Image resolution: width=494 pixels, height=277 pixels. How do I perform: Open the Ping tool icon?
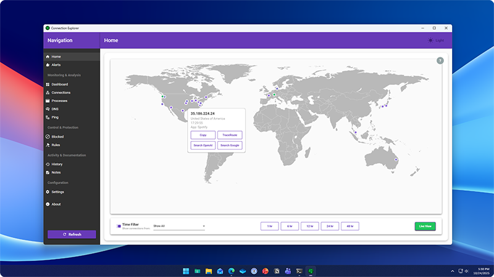click(x=48, y=117)
